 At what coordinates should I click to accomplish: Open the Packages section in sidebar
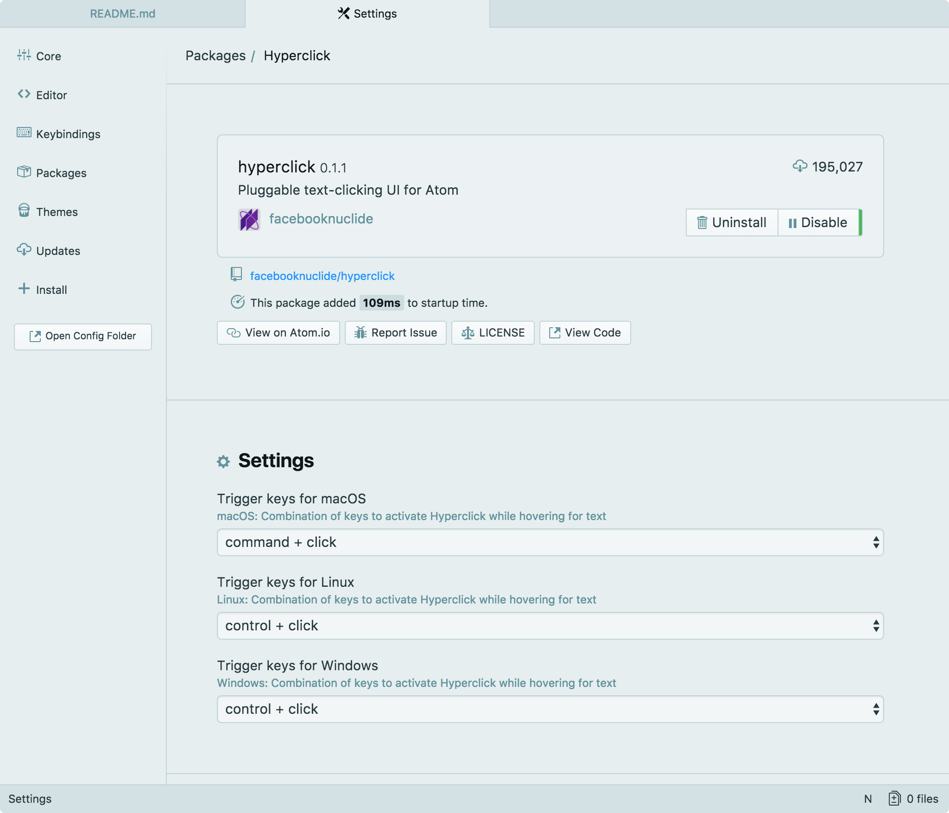[x=61, y=173]
